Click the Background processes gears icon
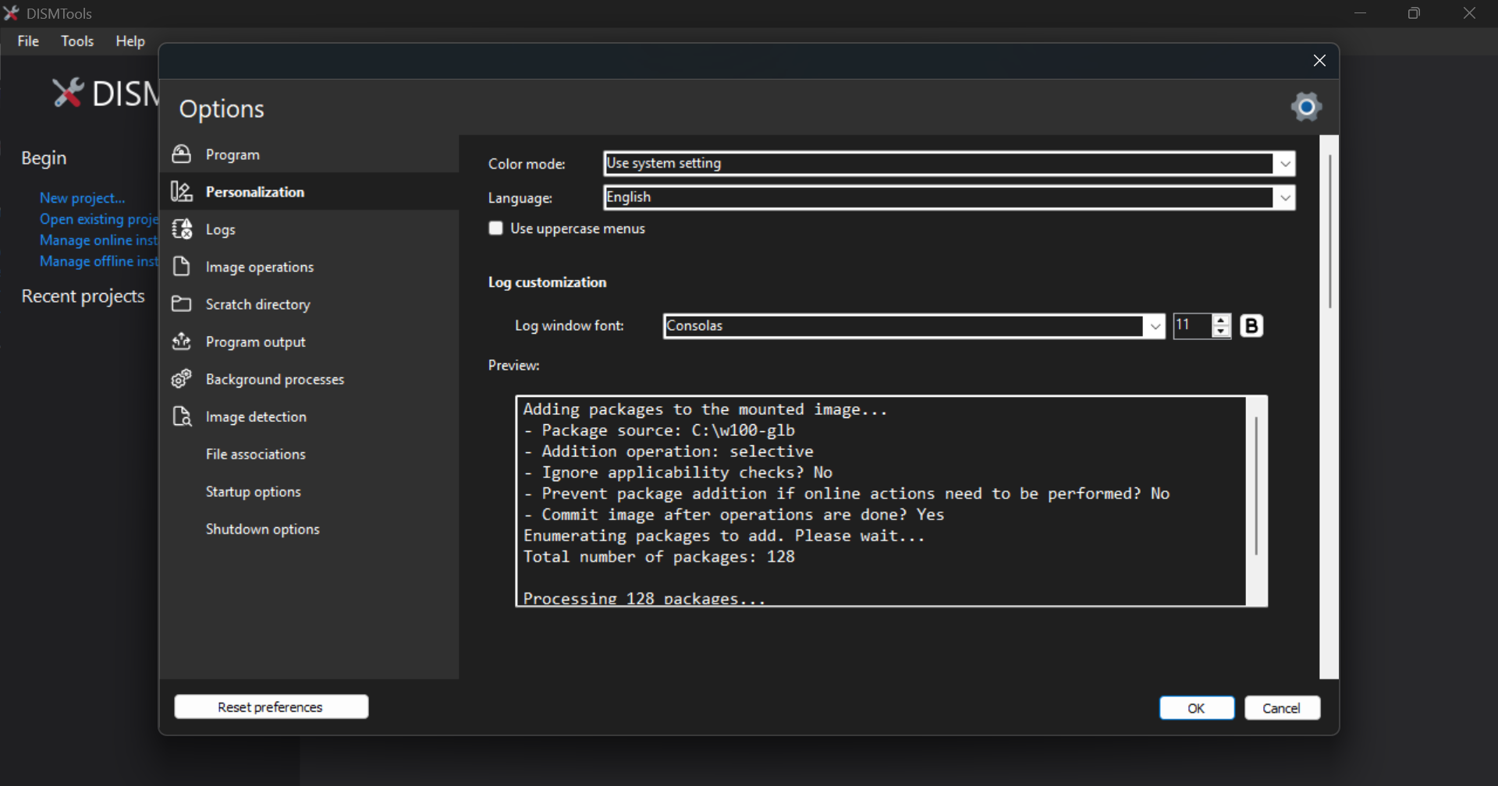The width and height of the screenshot is (1498, 786). pyautogui.click(x=182, y=379)
